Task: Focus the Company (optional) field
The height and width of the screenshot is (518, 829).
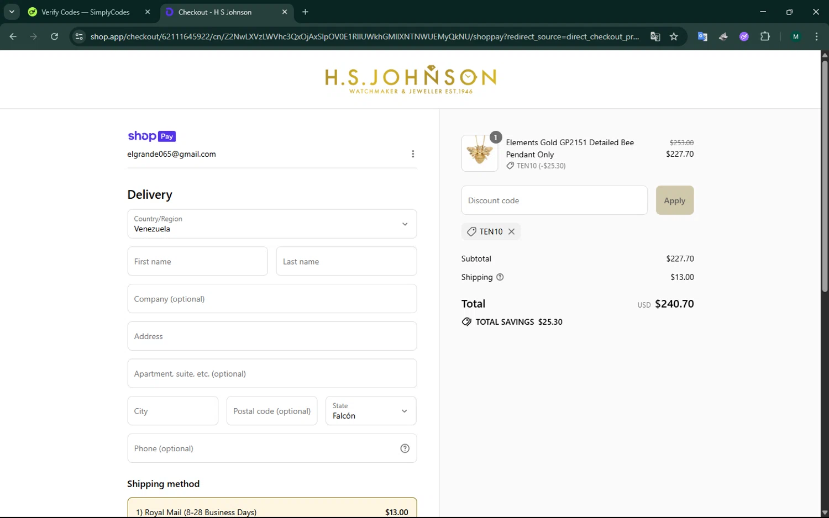Action: (x=272, y=299)
